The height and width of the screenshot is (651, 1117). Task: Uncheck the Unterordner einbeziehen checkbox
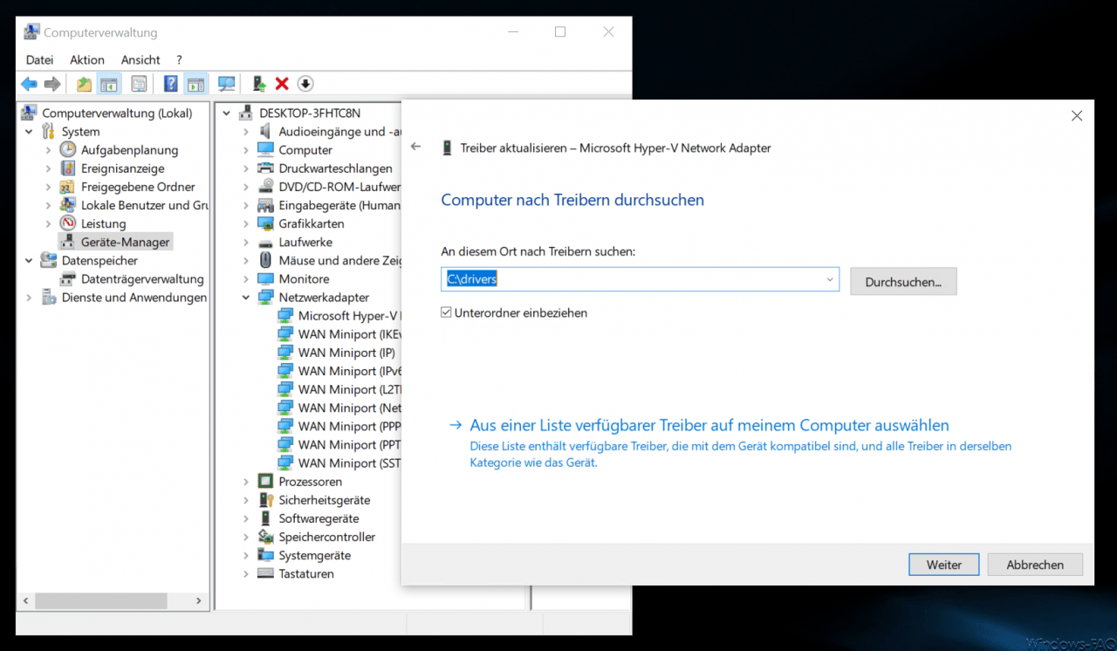[x=446, y=312]
